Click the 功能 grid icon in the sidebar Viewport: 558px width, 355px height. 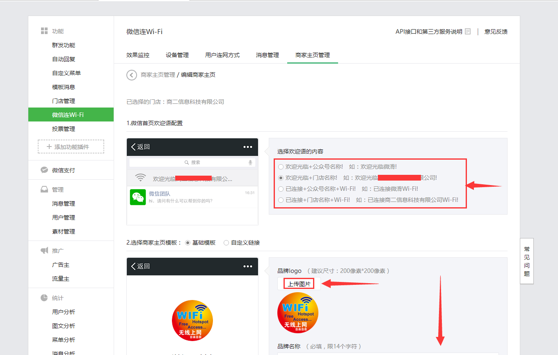coord(44,31)
